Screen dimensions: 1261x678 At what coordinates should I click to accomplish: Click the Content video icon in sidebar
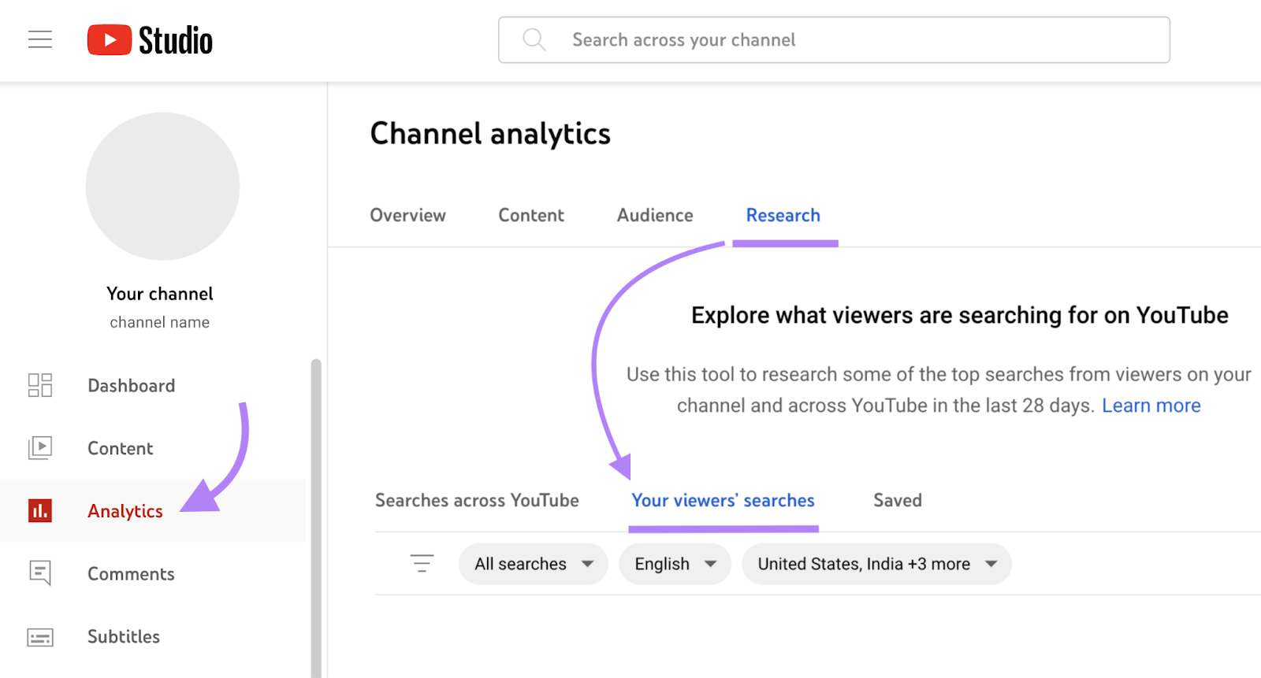pyautogui.click(x=40, y=448)
